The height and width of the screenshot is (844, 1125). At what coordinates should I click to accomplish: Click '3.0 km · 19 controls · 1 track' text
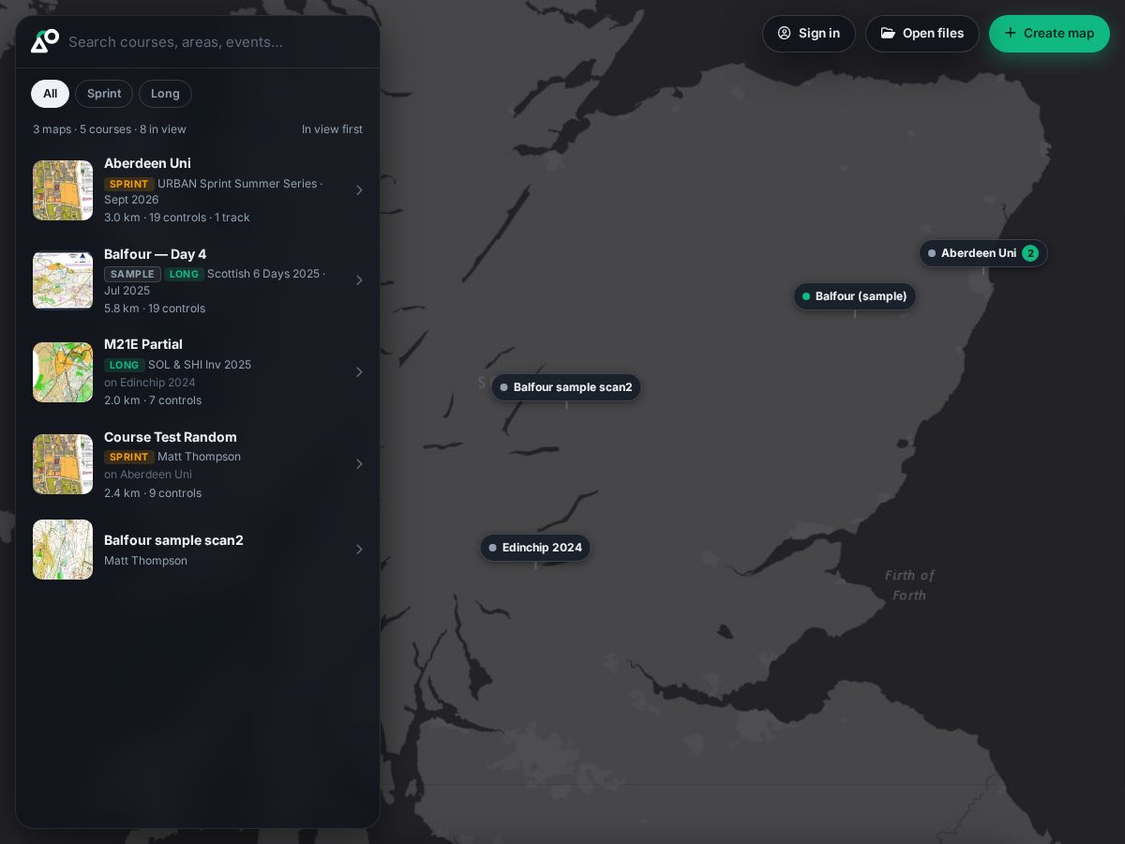click(x=177, y=218)
